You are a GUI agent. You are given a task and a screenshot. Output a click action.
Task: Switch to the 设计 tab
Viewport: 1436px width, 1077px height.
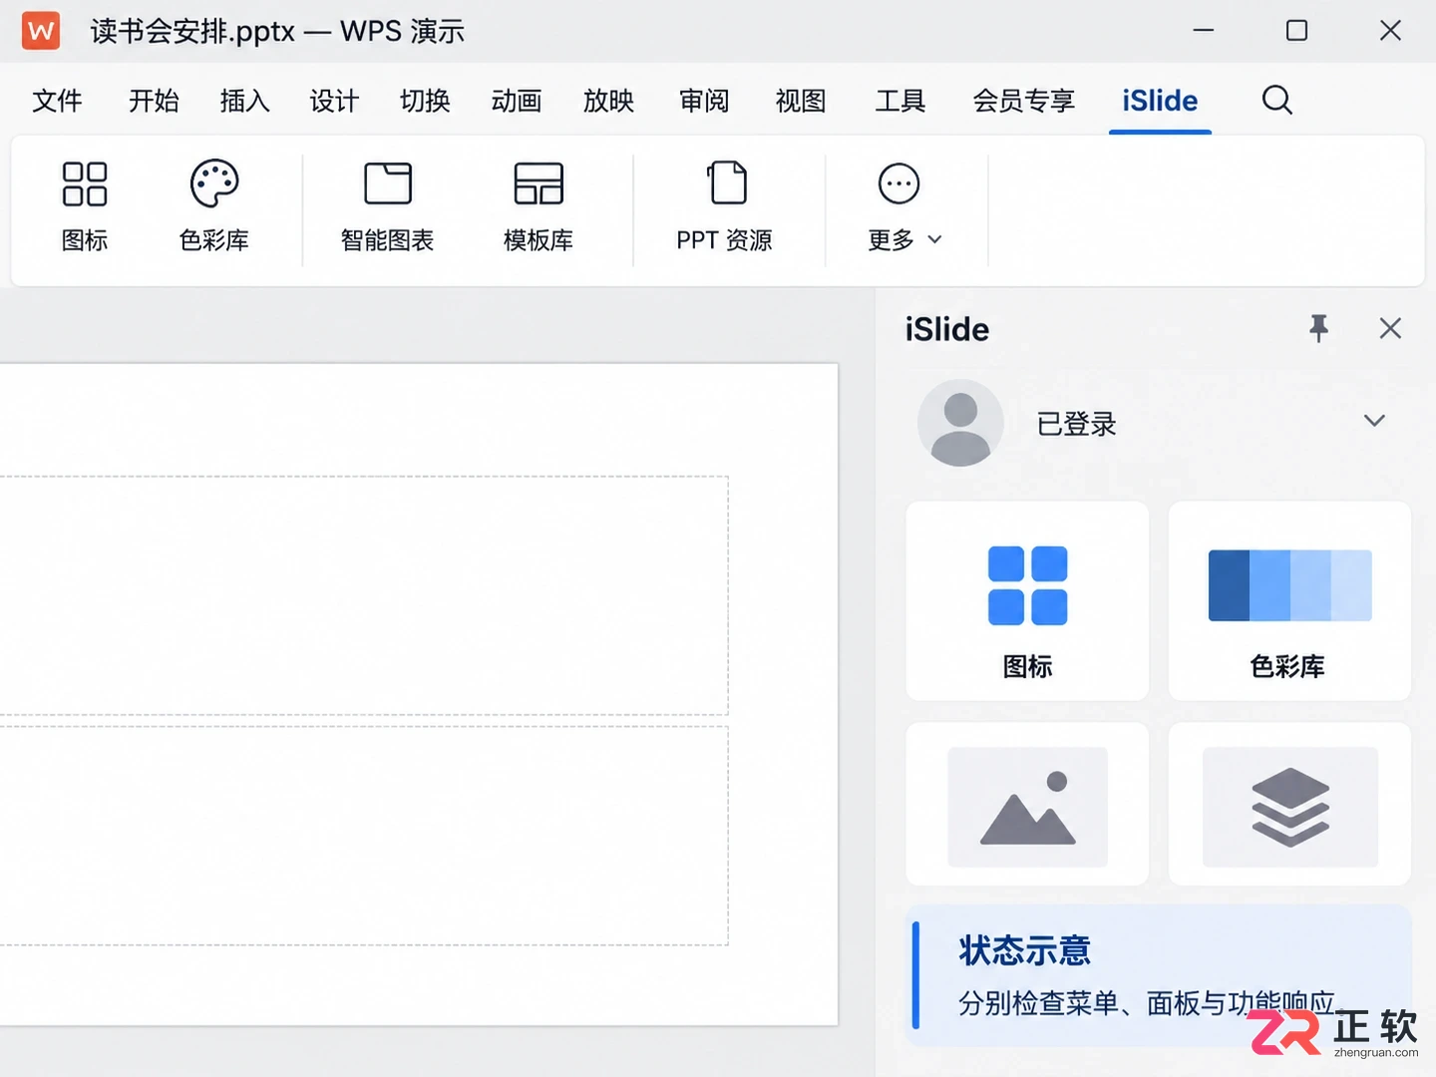point(334,101)
